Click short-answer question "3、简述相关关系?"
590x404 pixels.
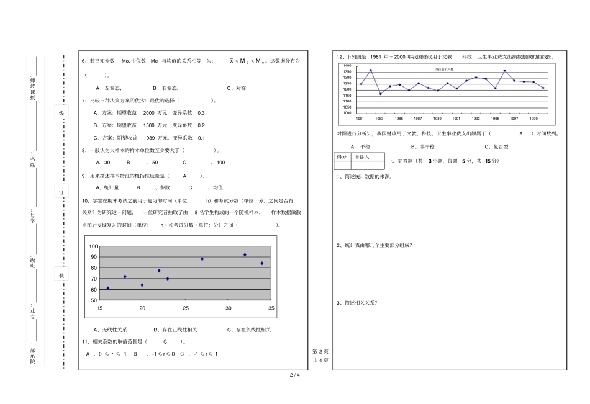click(x=356, y=303)
